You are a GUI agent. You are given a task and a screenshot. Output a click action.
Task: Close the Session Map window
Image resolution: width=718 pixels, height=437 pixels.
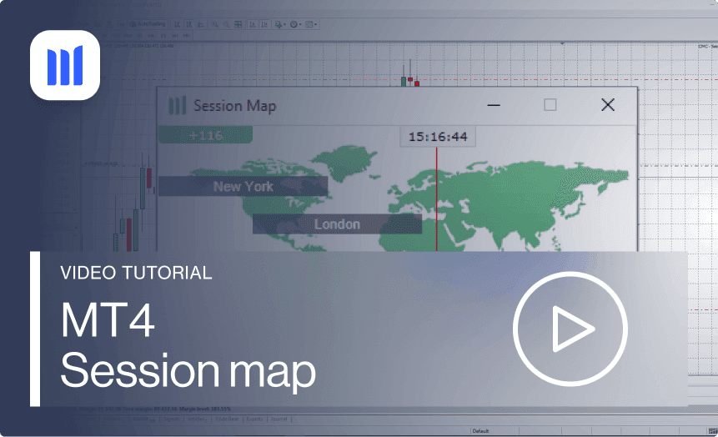(608, 105)
